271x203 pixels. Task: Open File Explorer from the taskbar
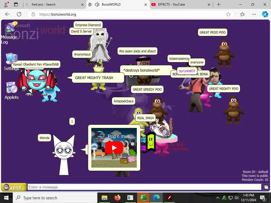[104, 198]
